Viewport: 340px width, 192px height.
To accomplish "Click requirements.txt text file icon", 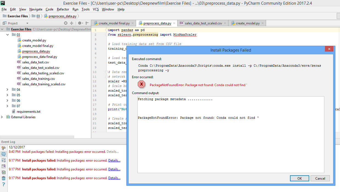I will click(14, 112).
